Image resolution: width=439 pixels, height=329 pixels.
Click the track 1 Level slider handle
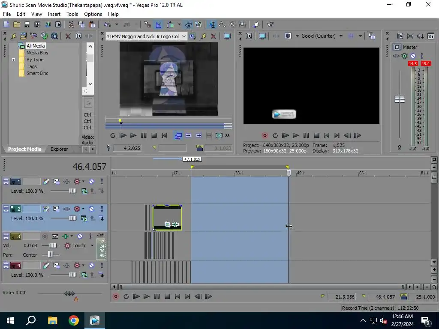(x=72, y=191)
